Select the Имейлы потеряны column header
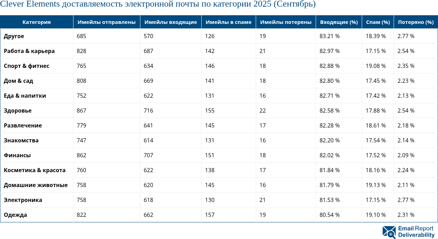Image resolution: width=438 pixels, height=239 pixels. click(x=286, y=22)
